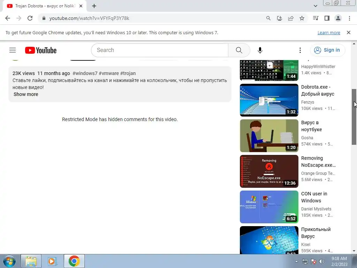The height and width of the screenshot is (268, 357).
Task: Click scrollbar up arrow
Action: coord(354,44)
